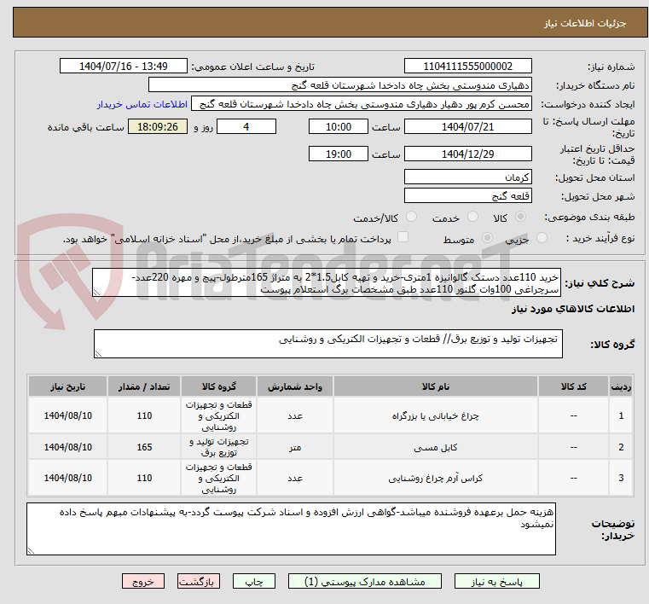The height and width of the screenshot is (604, 649).
Task: Click the remaining days field showing 4
Action: point(246,126)
